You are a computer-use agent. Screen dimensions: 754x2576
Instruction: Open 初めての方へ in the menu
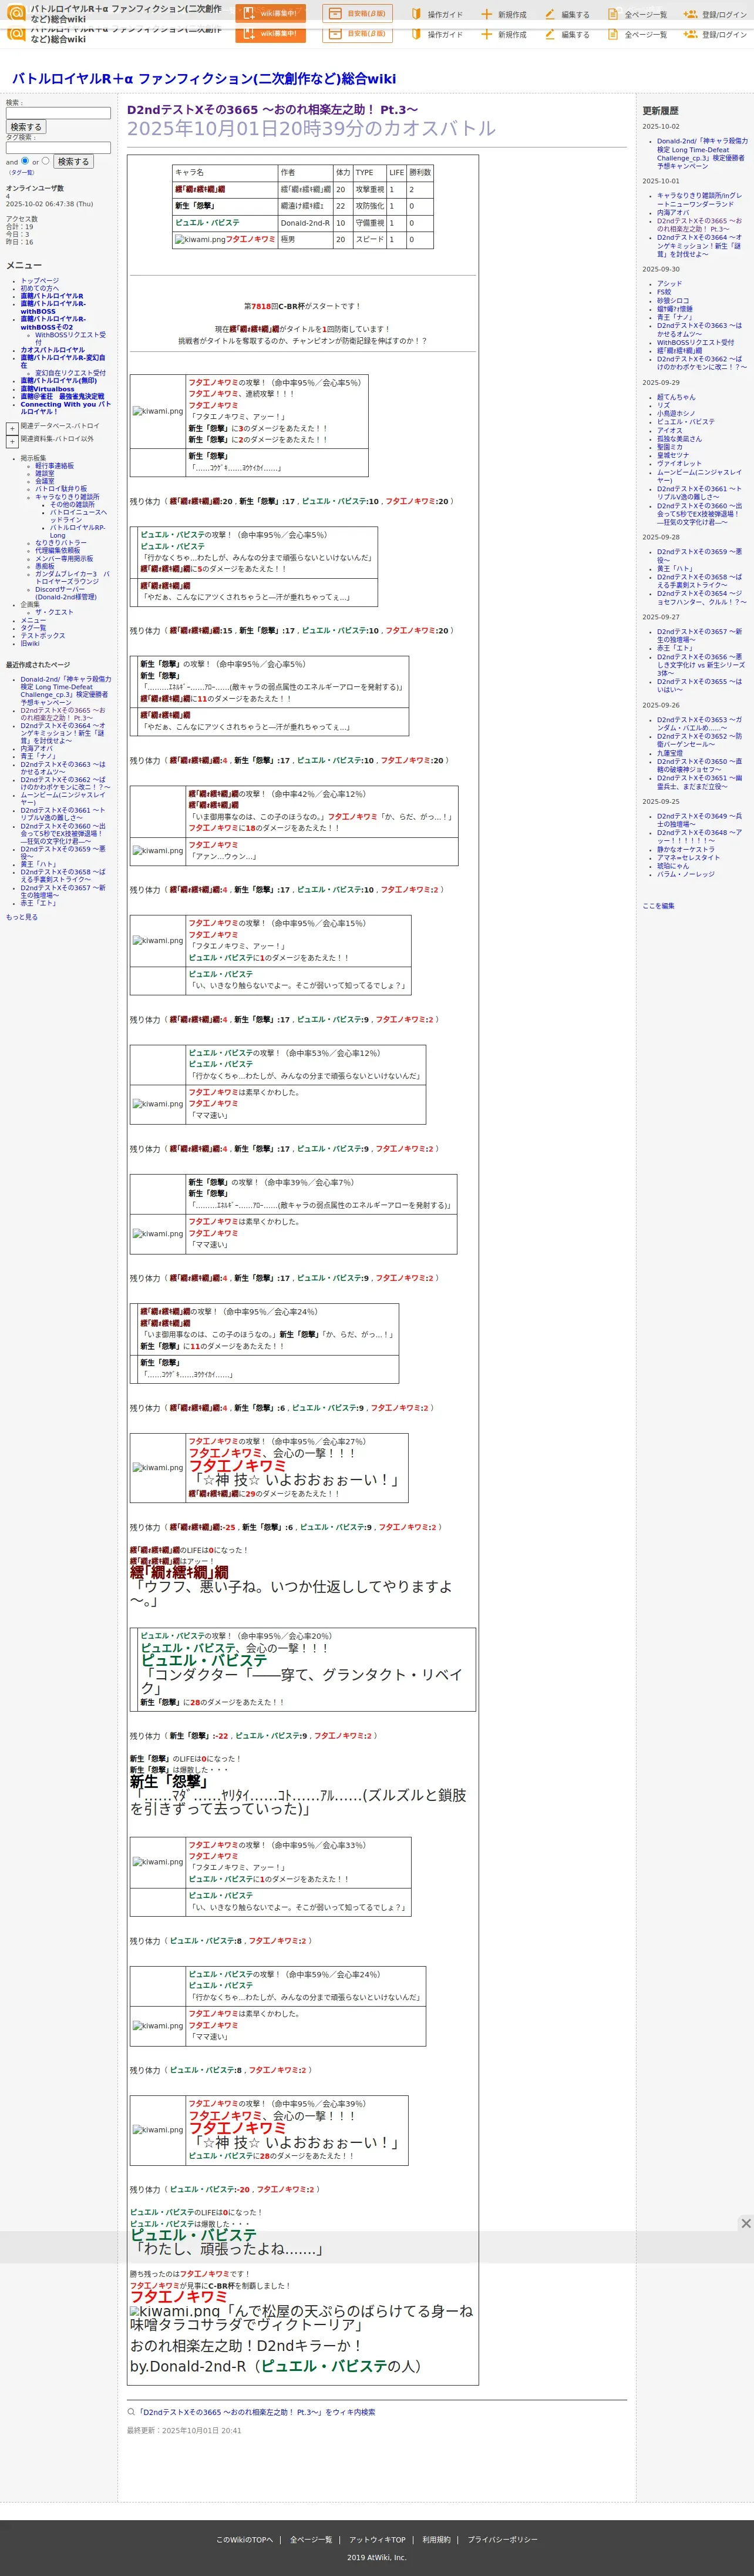[x=40, y=288]
